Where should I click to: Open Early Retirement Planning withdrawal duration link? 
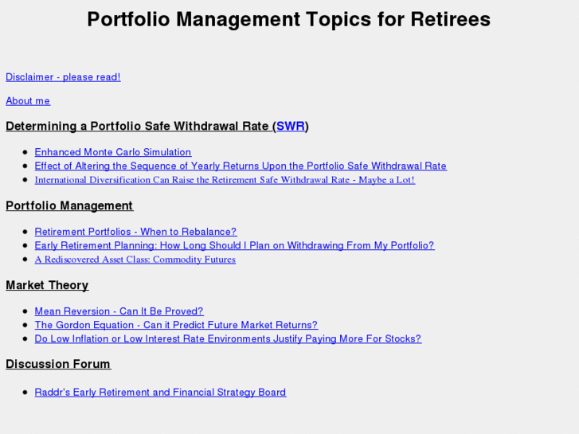tap(234, 245)
